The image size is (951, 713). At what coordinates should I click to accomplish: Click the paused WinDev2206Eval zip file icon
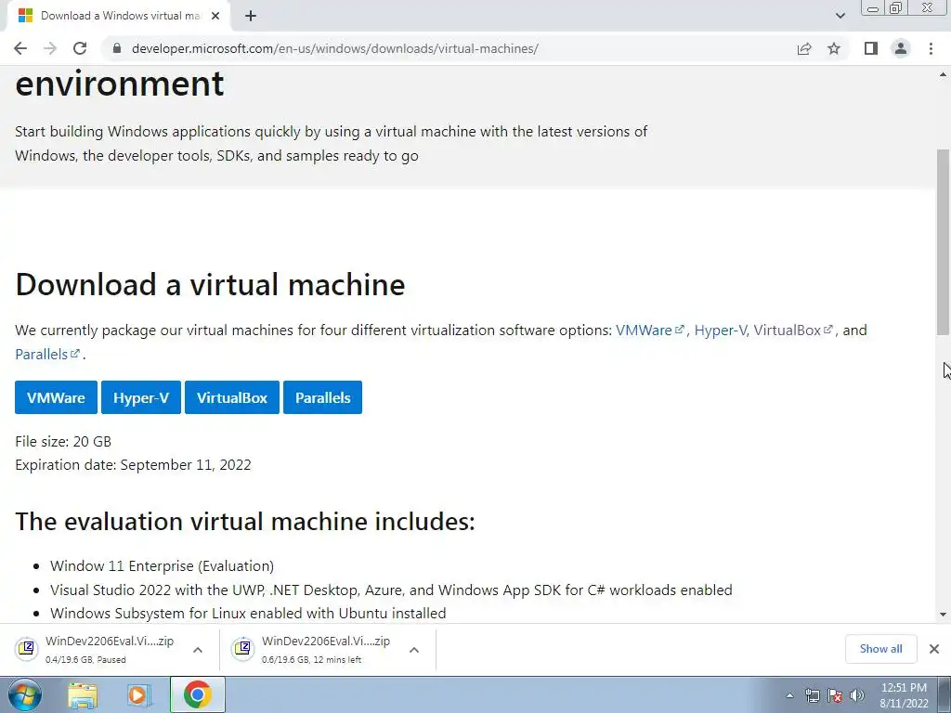26,649
